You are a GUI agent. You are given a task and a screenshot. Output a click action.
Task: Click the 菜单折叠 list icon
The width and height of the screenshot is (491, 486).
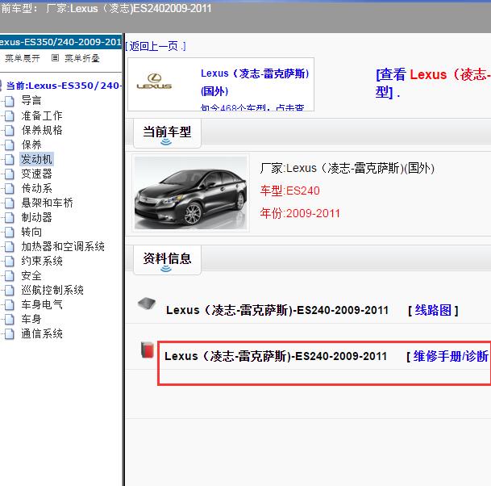coord(55,58)
